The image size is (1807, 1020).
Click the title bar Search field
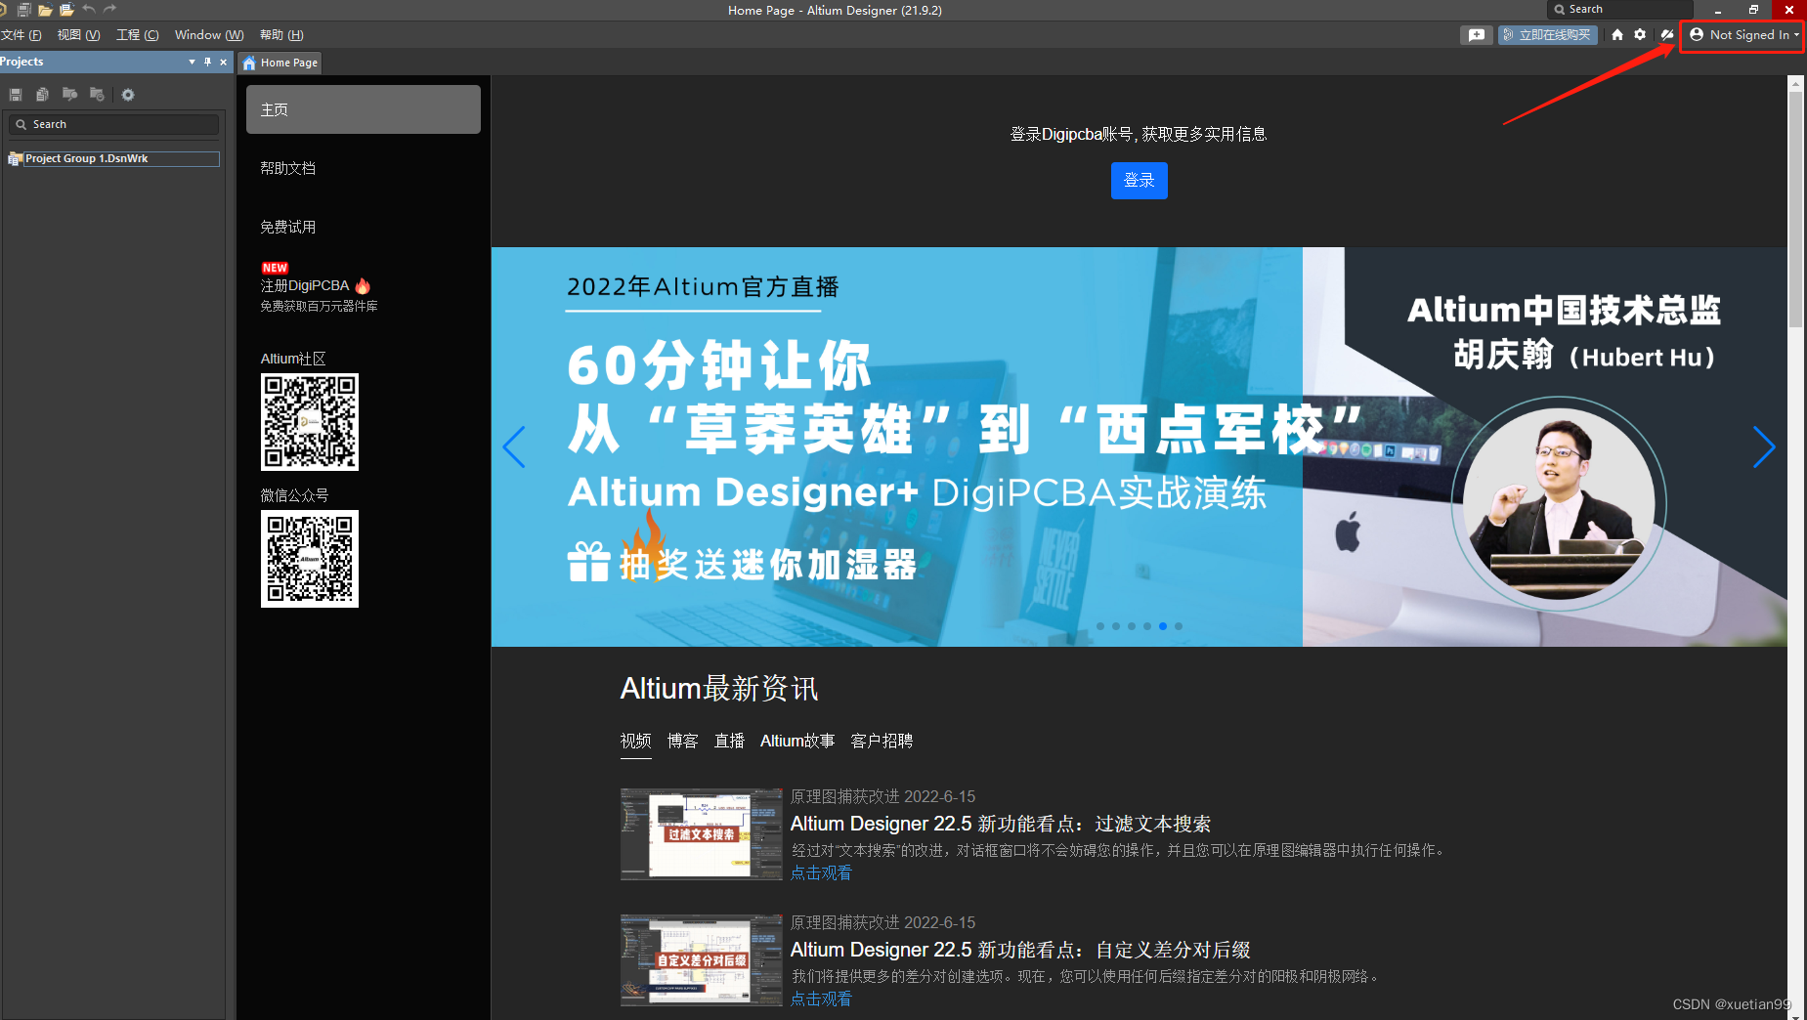pos(1620,9)
